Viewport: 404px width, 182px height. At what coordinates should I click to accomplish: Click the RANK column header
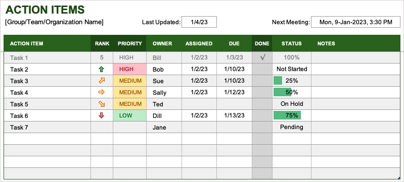click(102, 43)
